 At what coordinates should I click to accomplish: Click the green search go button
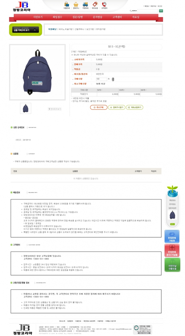coord(161,11)
